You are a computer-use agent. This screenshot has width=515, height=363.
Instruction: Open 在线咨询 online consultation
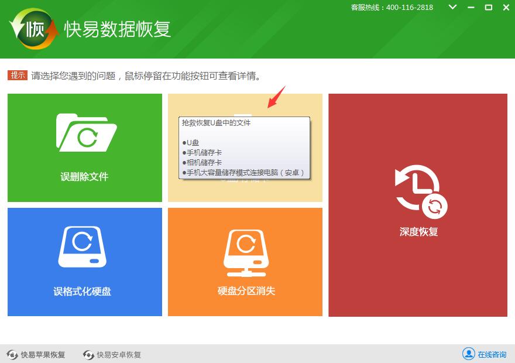(492, 354)
